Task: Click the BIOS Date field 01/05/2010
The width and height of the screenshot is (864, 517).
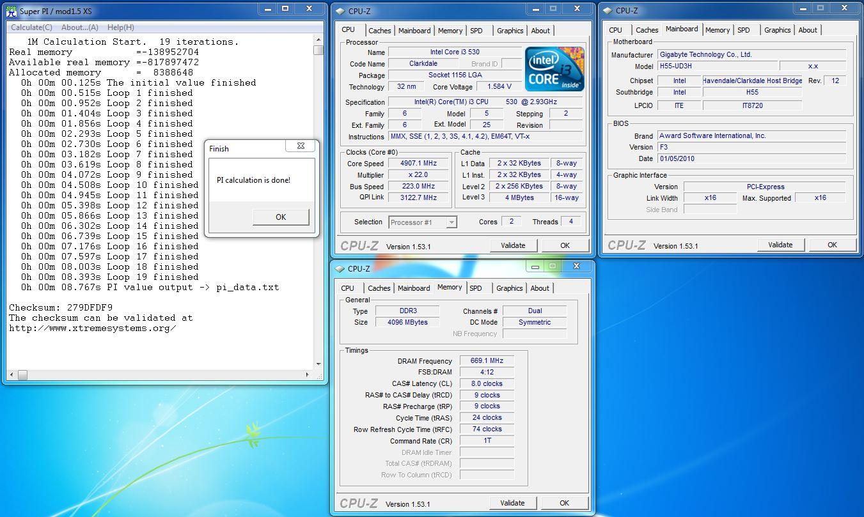Action: click(x=752, y=158)
